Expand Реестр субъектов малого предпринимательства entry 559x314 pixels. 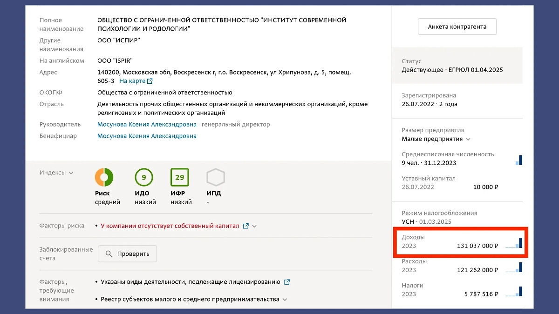pos(284,299)
